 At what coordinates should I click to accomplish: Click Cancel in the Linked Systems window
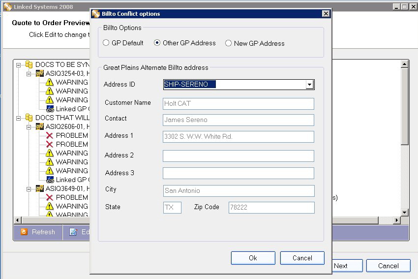tap(388, 266)
